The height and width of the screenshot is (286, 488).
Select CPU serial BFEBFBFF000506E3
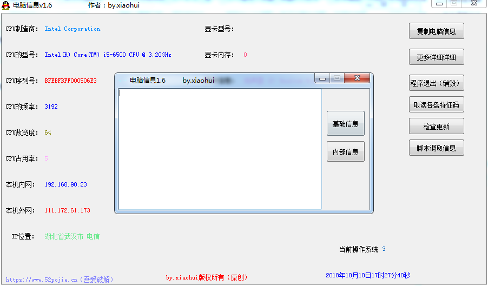point(71,81)
